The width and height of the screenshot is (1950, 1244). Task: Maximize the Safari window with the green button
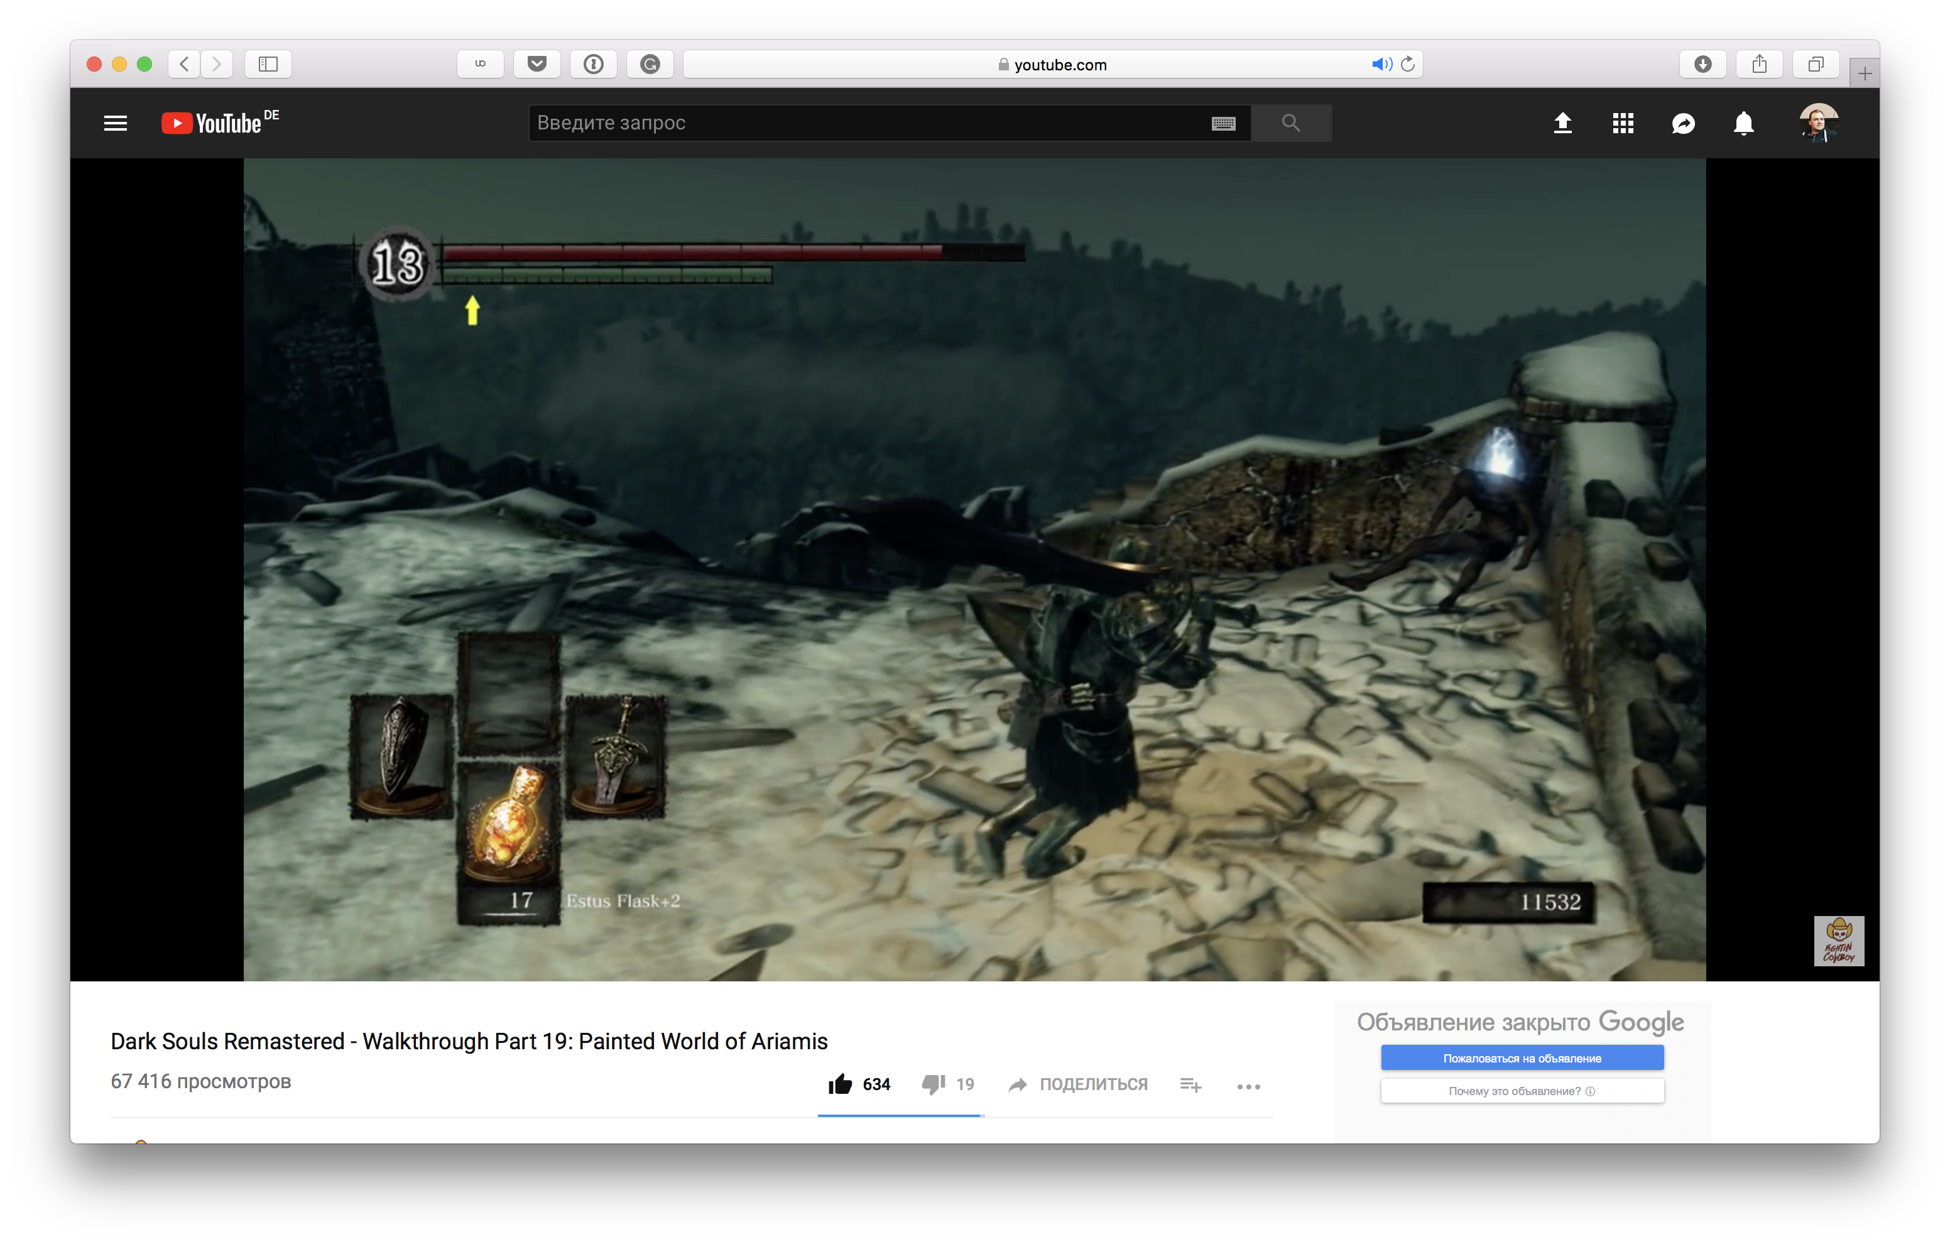144,64
